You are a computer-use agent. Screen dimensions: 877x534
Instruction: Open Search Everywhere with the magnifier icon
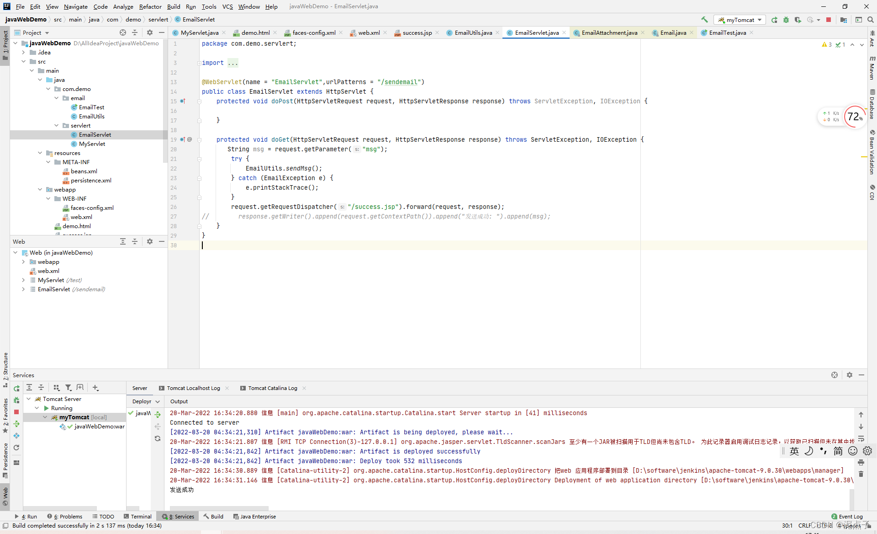[871, 20]
